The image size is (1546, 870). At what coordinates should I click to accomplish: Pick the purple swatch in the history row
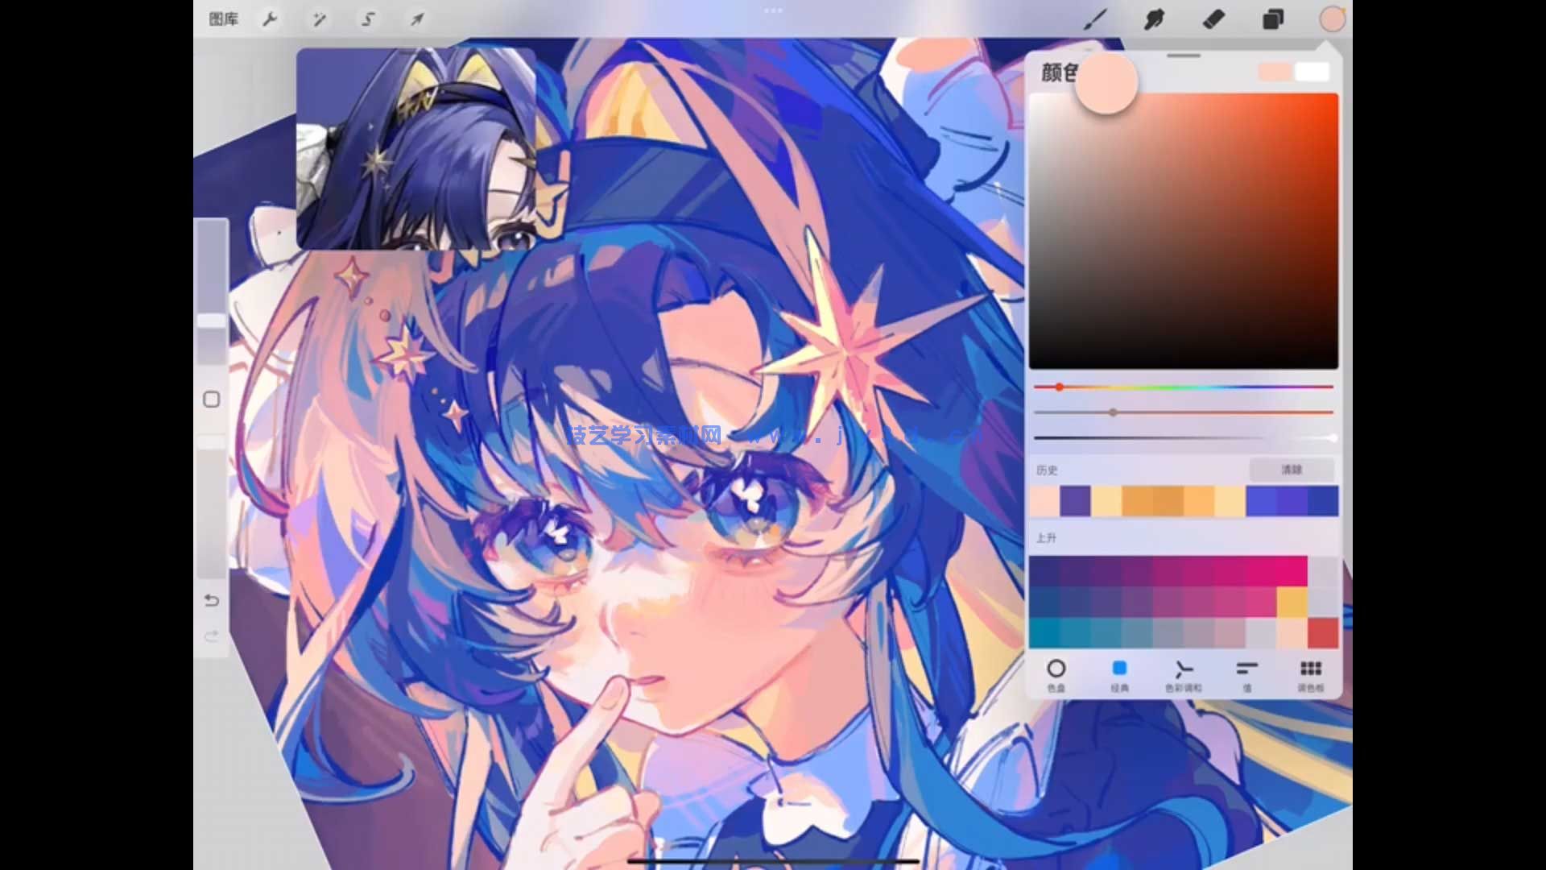[1075, 501]
